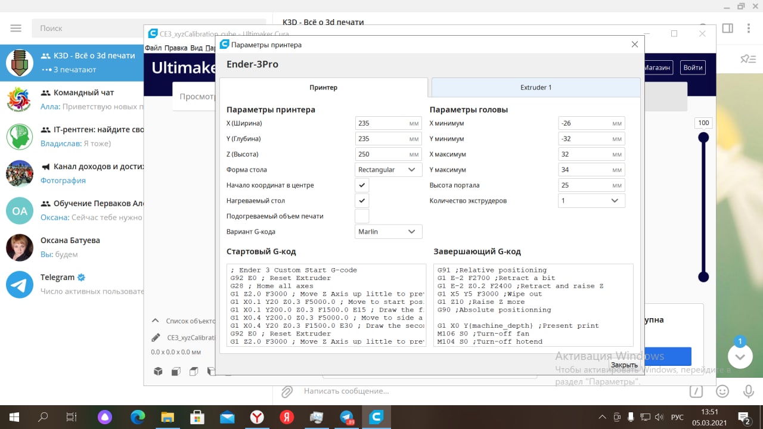
Task: Select the top view cube icon in Cura
Action: pyautogui.click(x=194, y=371)
